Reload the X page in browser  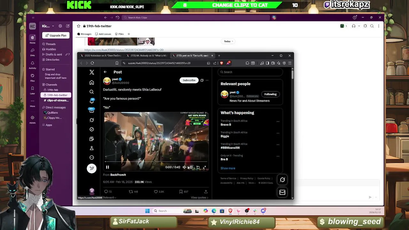click(92, 63)
